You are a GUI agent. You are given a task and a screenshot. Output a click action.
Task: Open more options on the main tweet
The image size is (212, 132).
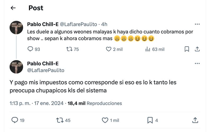(x=197, y=63)
